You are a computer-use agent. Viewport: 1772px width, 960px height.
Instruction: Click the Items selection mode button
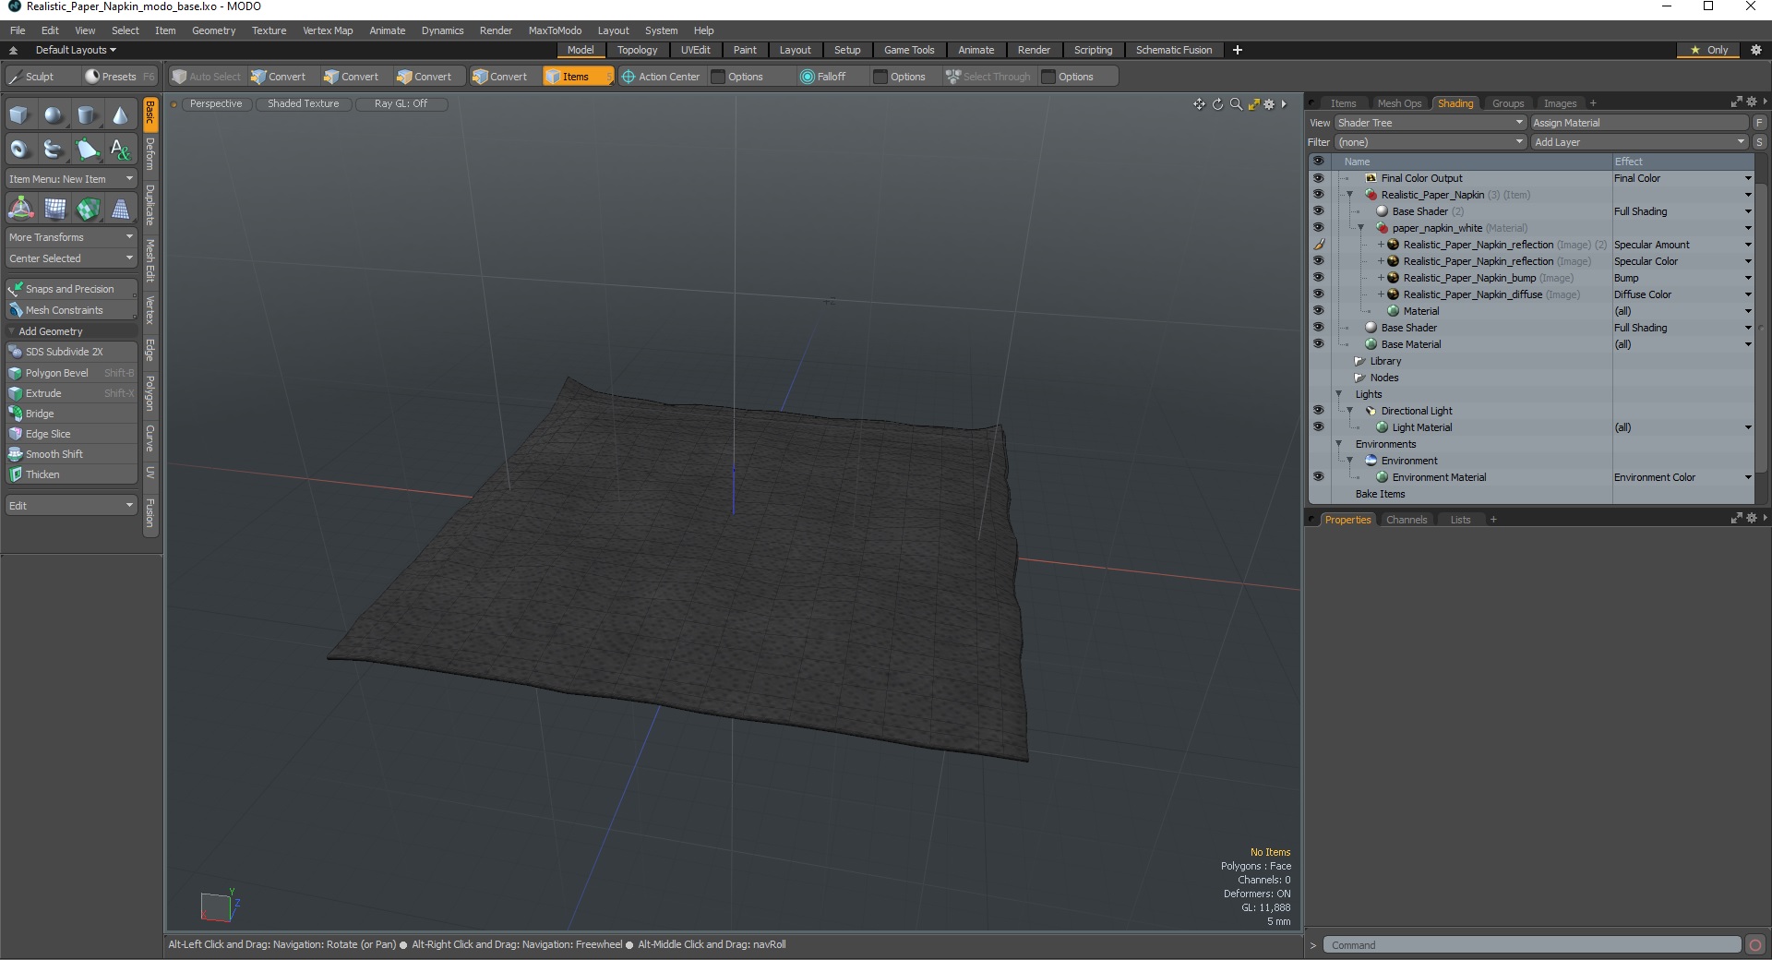coord(578,77)
